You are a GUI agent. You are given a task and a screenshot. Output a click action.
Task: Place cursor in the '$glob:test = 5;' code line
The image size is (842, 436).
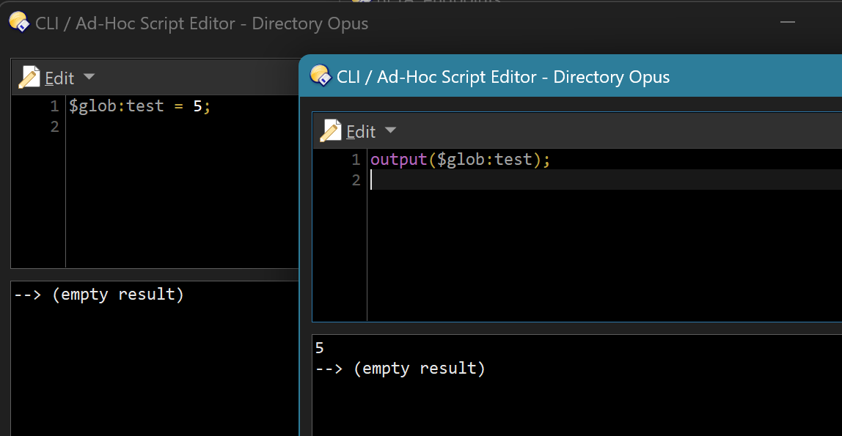click(x=139, y=106)
